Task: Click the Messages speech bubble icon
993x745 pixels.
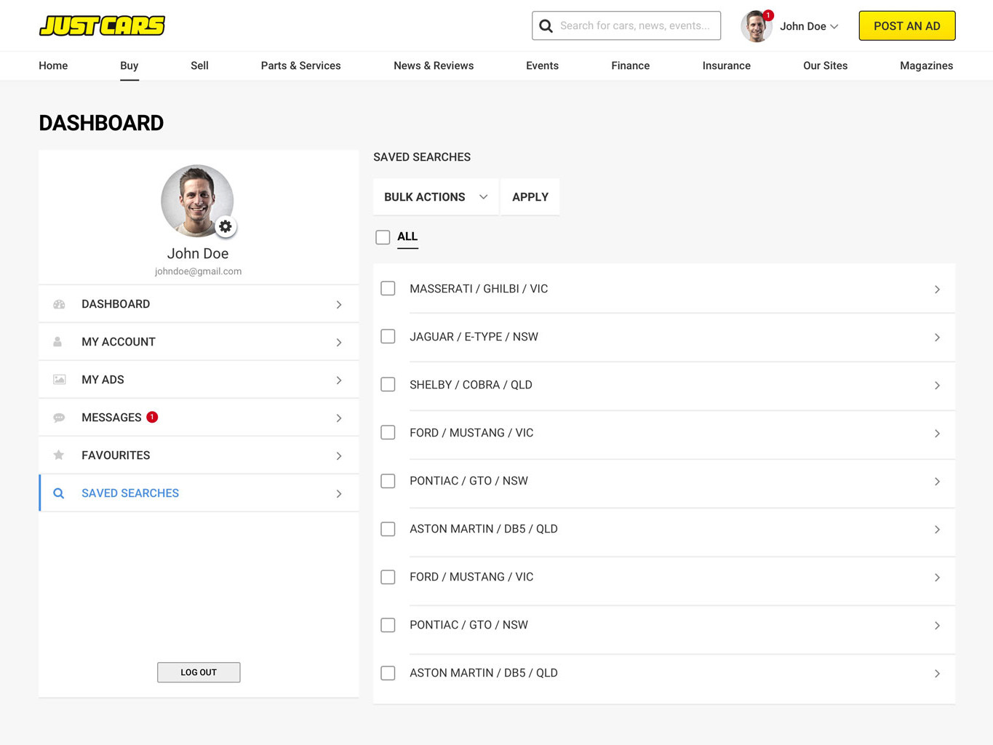Action: click(59, 418)
